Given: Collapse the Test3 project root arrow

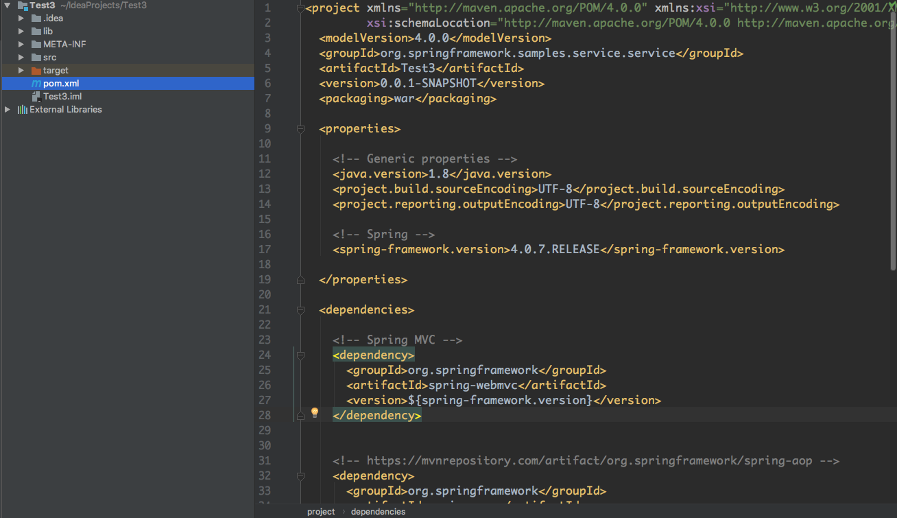Looking at the screenshot, I should pos(8,5).
